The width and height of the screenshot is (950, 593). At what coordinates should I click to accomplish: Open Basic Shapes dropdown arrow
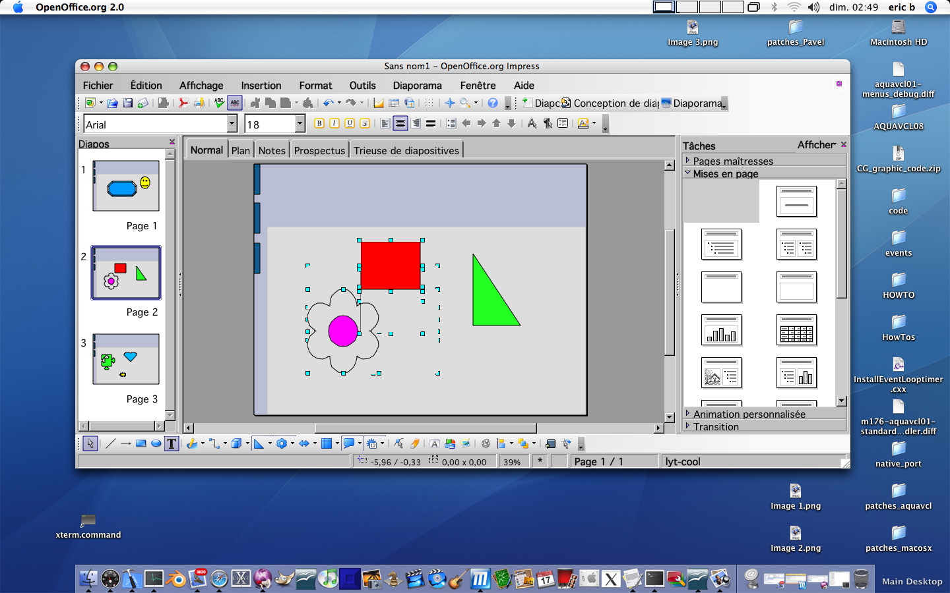click(x=270, y=443)
